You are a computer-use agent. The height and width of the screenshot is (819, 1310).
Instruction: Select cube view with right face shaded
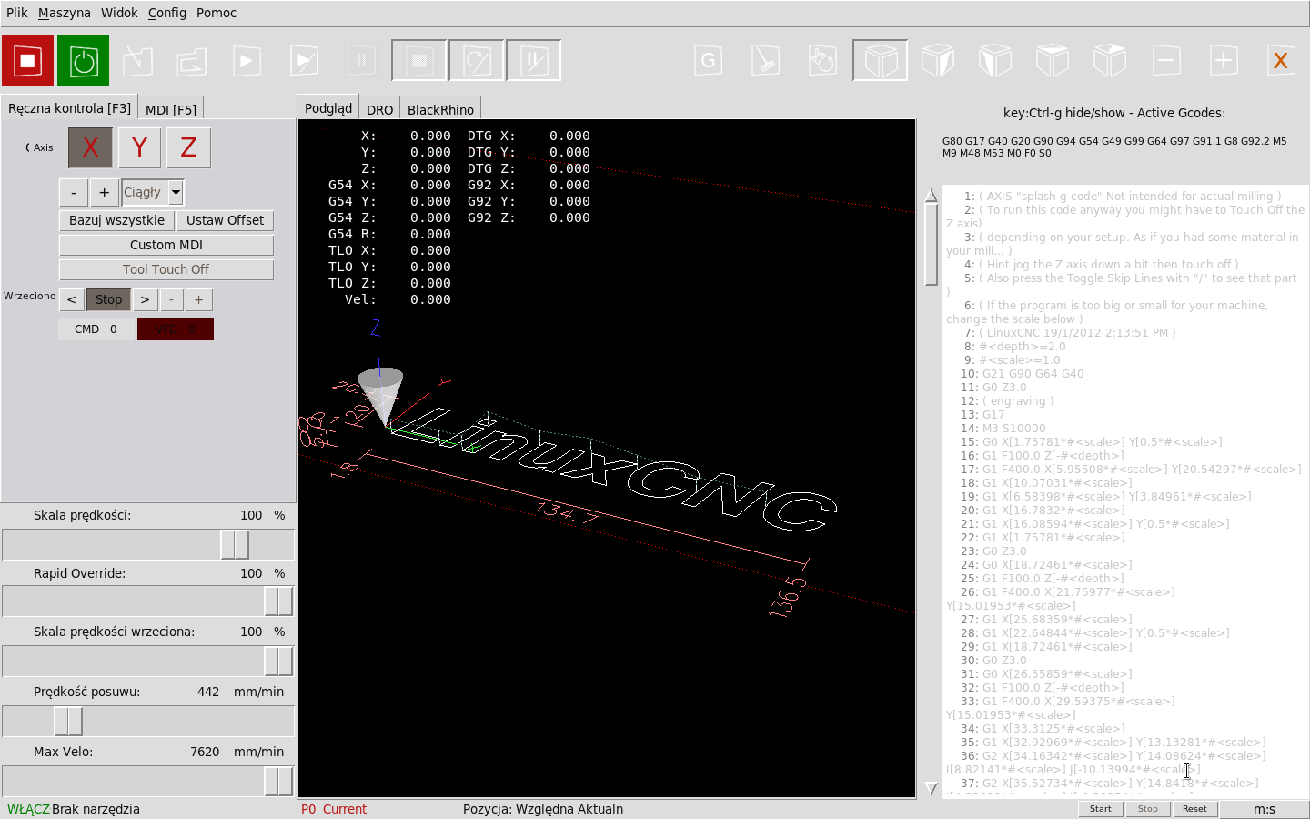pyautogui.click(x=937, y=61)
